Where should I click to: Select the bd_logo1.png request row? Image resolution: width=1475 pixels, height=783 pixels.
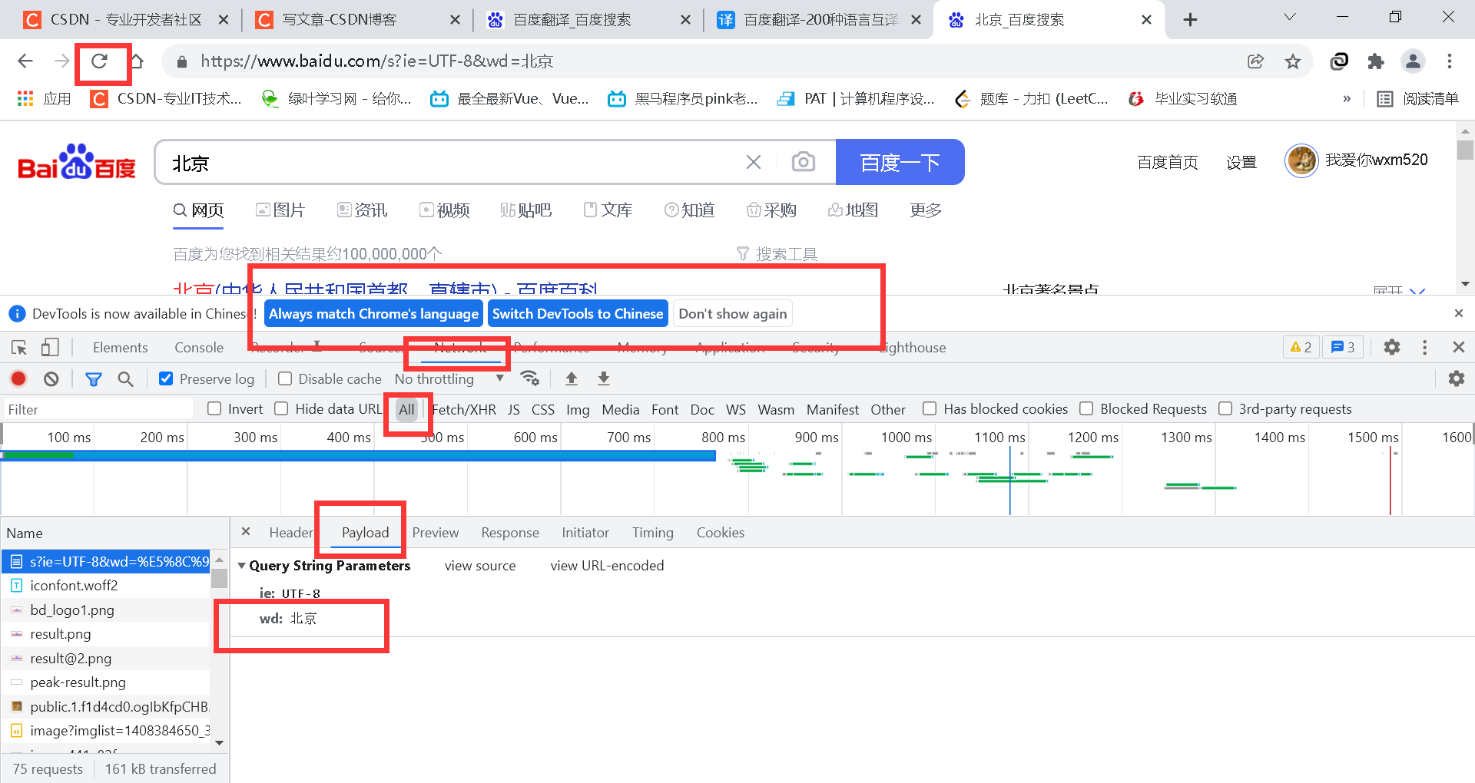pos(105,610)
